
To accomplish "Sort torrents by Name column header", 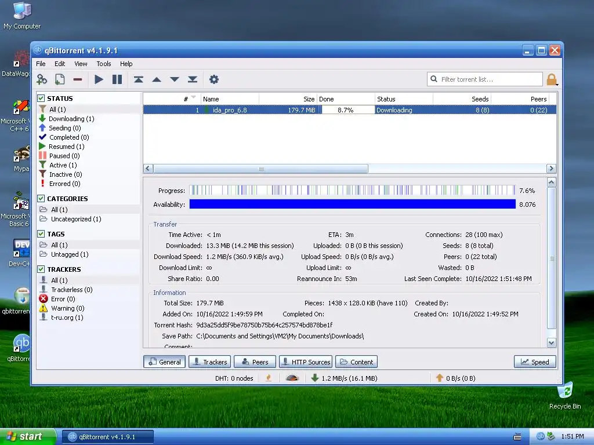I will (230, 99).
